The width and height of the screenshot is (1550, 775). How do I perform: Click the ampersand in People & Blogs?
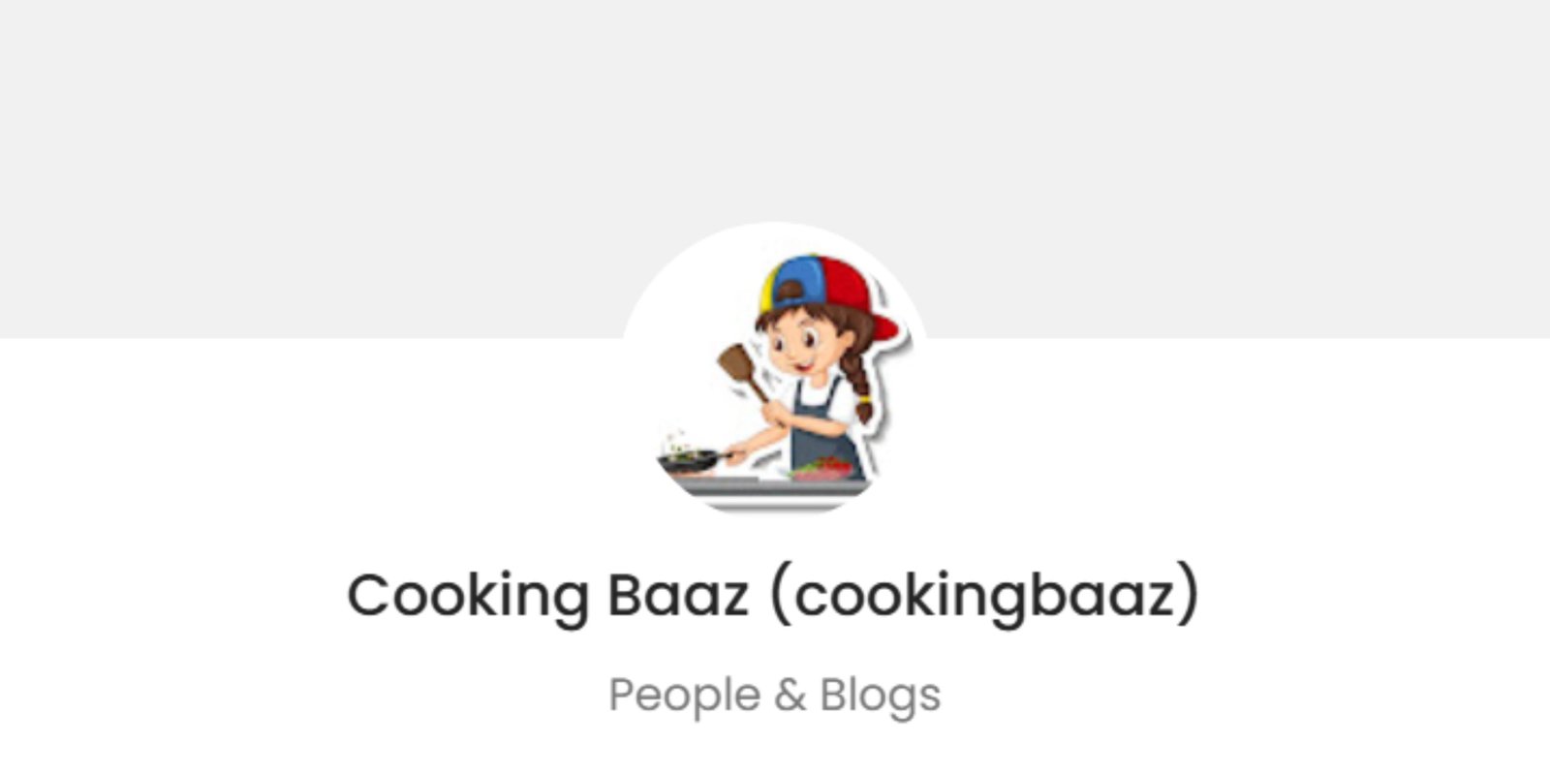click(x=790, y=696)
